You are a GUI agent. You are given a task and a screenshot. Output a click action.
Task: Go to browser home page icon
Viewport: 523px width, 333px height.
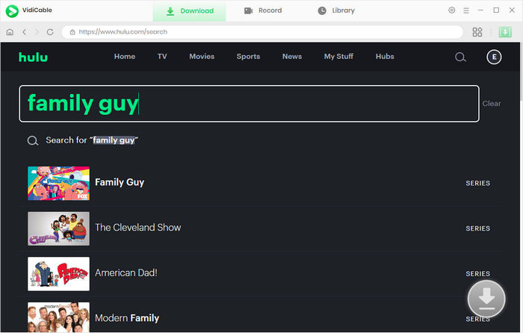tap(10, 32)
